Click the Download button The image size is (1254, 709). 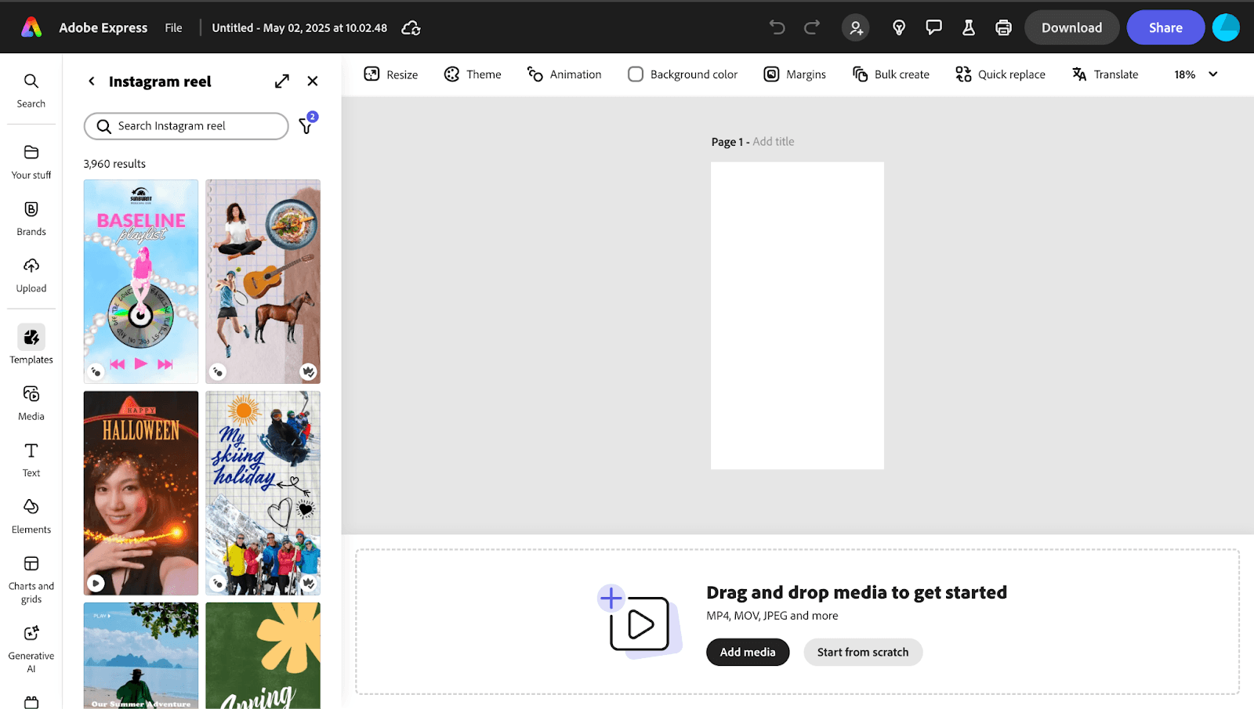[1071, 27]
